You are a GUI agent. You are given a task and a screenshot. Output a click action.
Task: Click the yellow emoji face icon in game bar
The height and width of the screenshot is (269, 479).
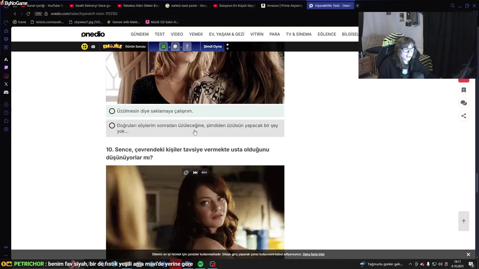click(x=85, y=46)
